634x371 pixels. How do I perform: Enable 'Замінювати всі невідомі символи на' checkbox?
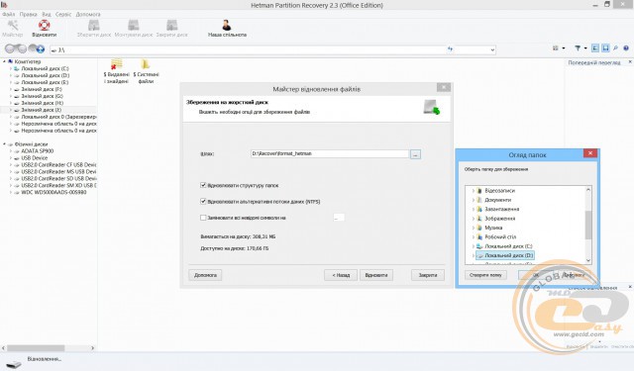coord(203,218)
